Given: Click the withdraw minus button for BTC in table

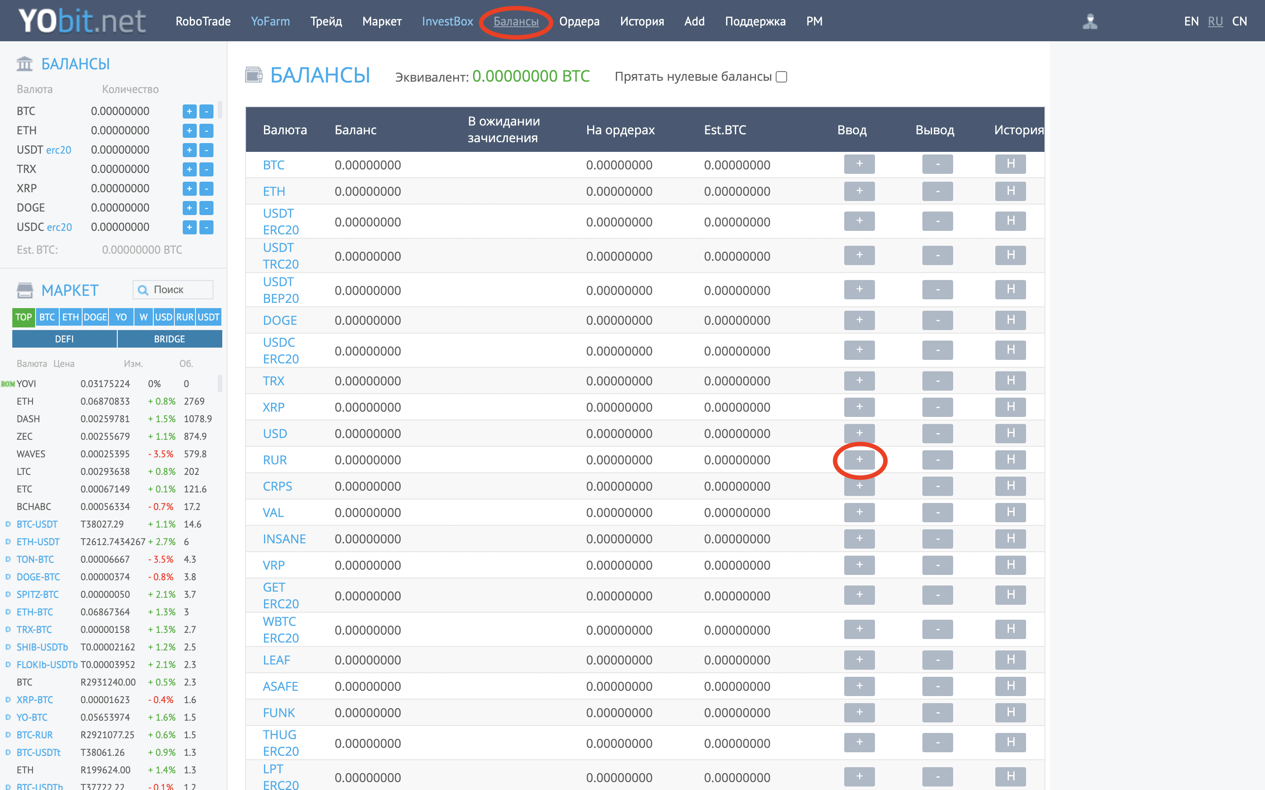Looking at the screenshot, I should (937, 164).
